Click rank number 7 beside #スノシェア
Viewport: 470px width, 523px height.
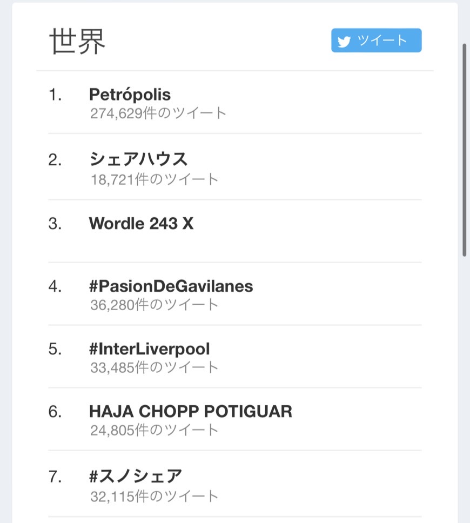click(55, 477)
